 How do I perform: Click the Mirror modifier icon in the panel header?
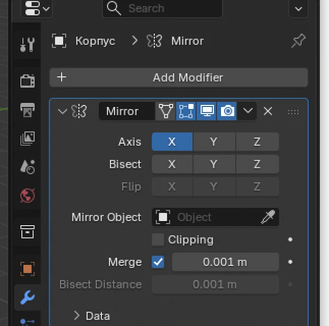[x=79, y=111]
